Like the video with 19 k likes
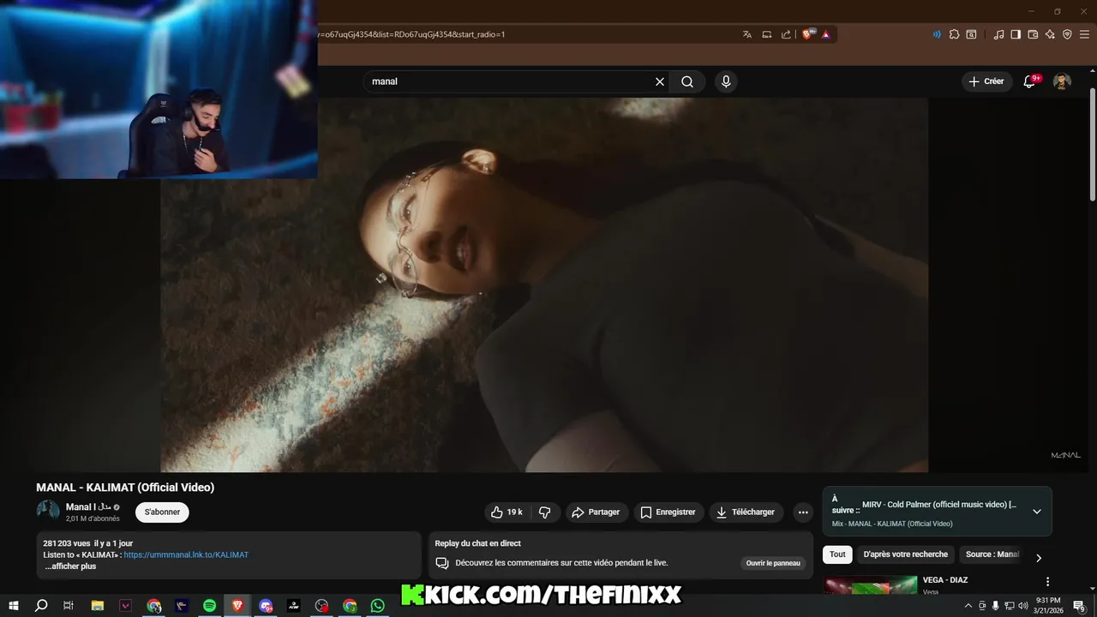1097x617 pixels. [507, 512]
